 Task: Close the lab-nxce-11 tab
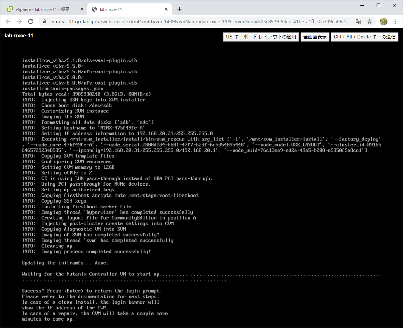[166, 9]
